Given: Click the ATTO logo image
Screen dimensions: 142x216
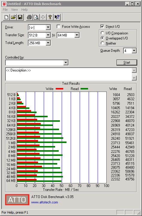Looking at the screenshot, I should coord(17,200).
